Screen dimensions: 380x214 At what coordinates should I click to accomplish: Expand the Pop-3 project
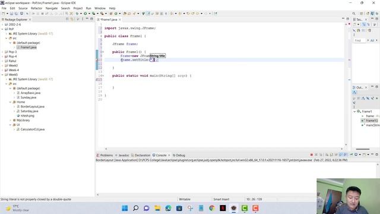[x=2, y=52]
